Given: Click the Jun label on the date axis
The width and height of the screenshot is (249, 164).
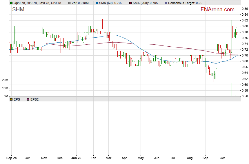Looking at the screenshot, I should [157, 158].
